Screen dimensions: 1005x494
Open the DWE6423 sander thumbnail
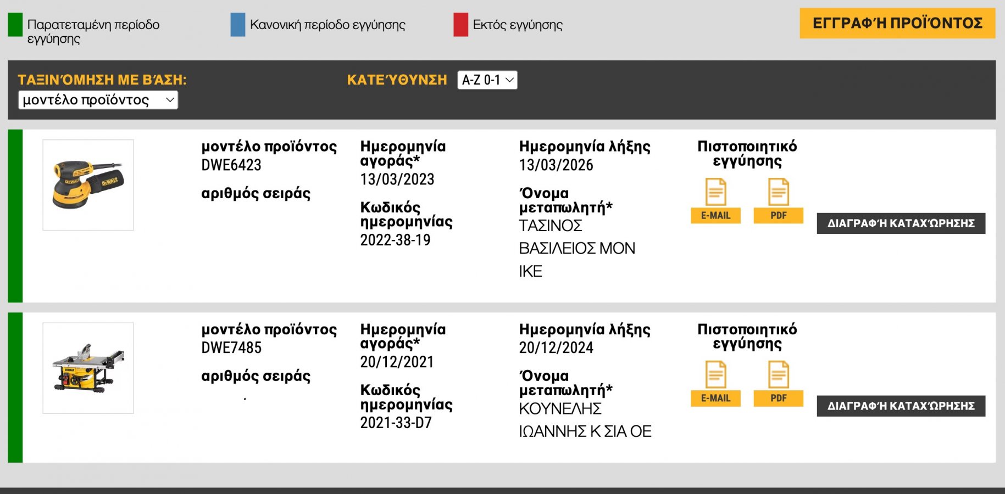[88, 185]
